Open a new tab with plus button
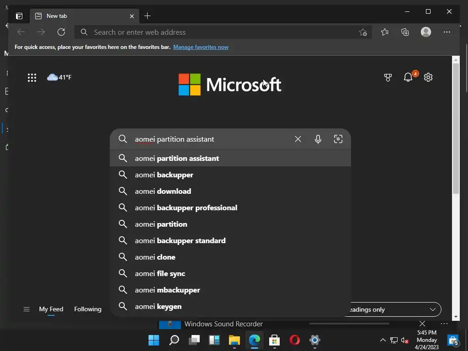468x351 pixels. 147,16
